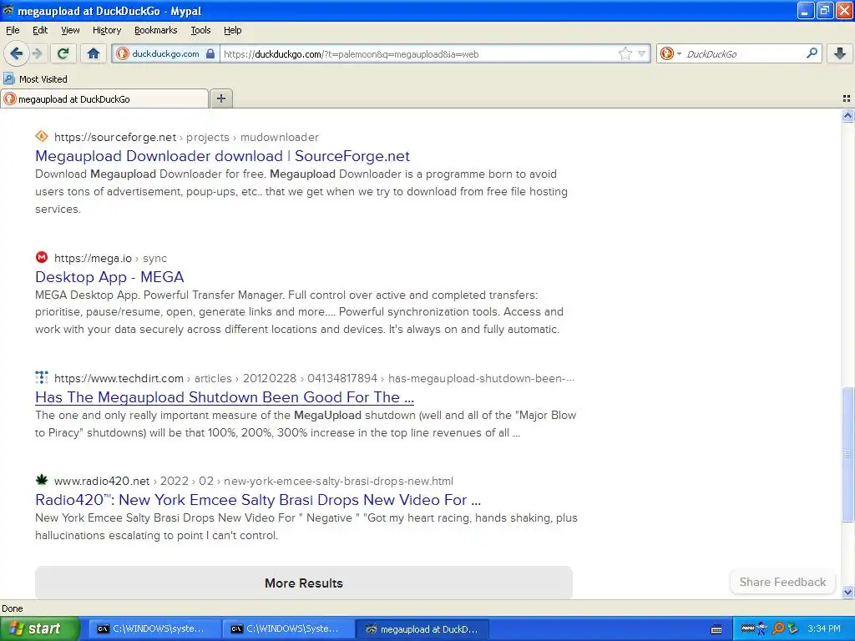855x641 pixels.
Task: Open the History menu
Action: coord(106,30)
